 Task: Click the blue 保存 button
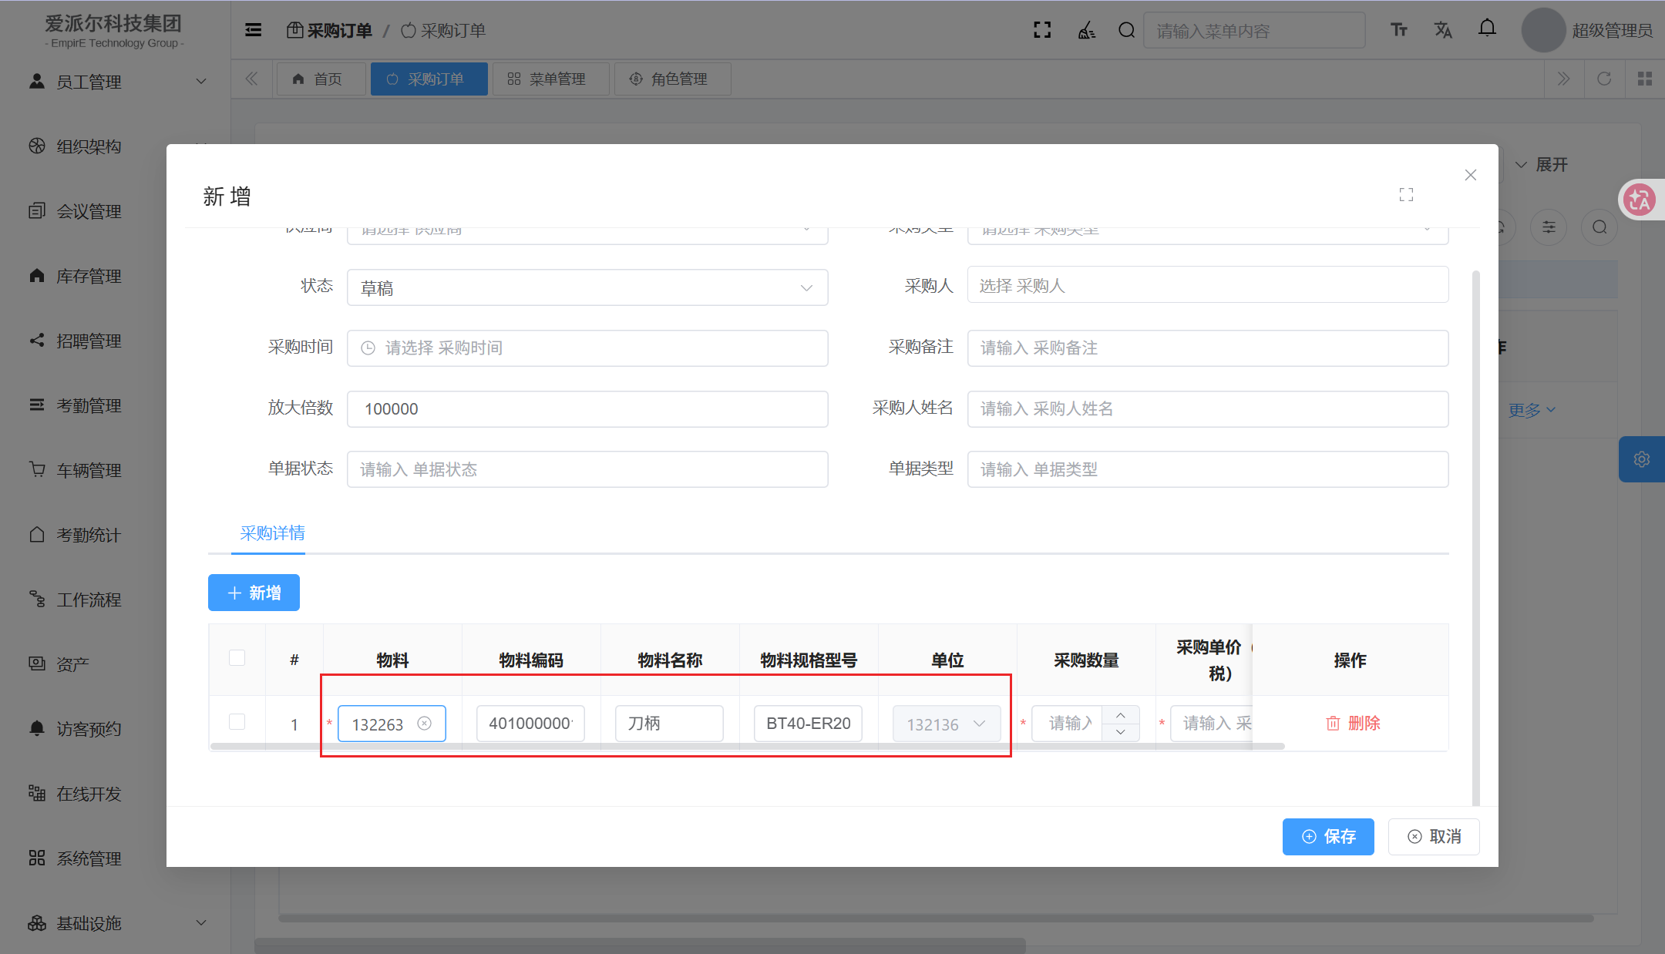[x=1327, y=836]
